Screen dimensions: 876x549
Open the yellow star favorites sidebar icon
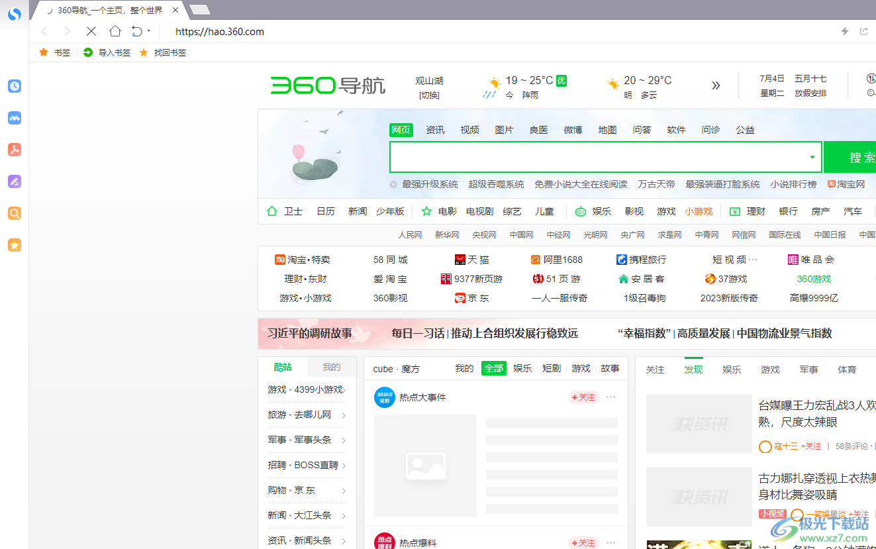coord(15,245)
